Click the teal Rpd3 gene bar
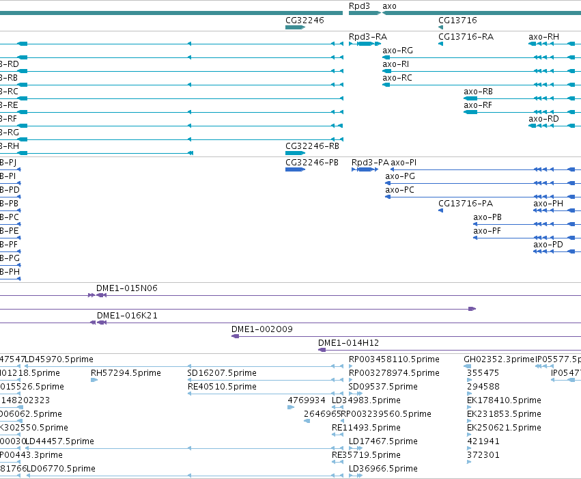The image size is (581, 479). 365,13
